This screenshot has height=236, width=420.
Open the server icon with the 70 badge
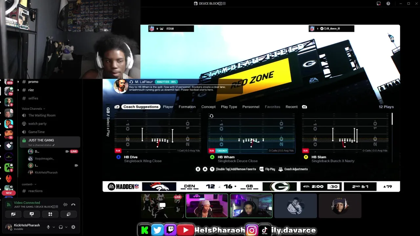9,90
